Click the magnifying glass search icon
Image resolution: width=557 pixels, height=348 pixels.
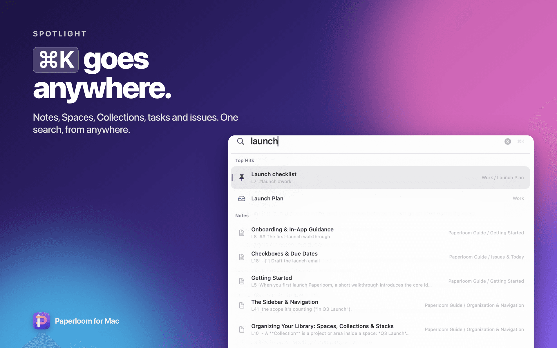[x=240, y=141]
